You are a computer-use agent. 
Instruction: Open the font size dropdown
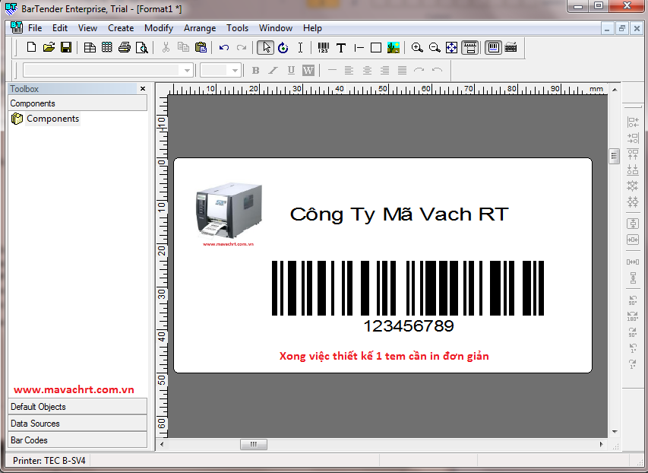(x=235, y=71)
